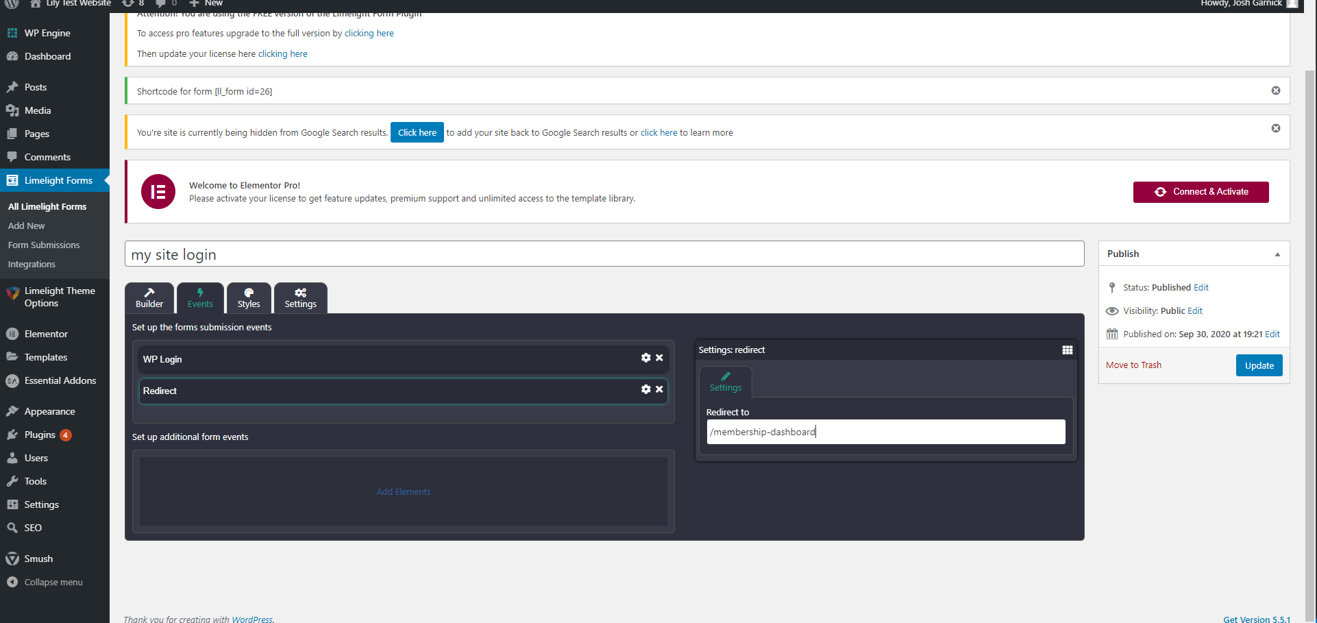
Task: Click Connect & Activate button
Action: click(1201, 192)
